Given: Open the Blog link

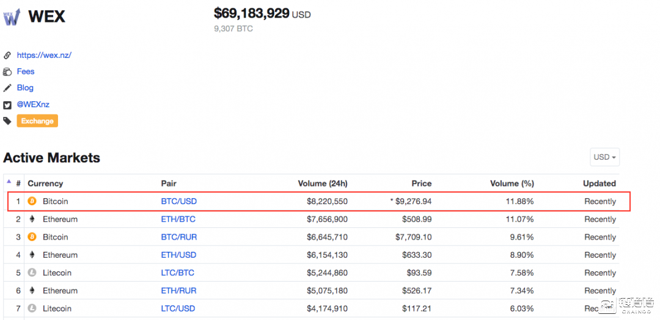Looking at the screenshot, I should click(25, 88).
